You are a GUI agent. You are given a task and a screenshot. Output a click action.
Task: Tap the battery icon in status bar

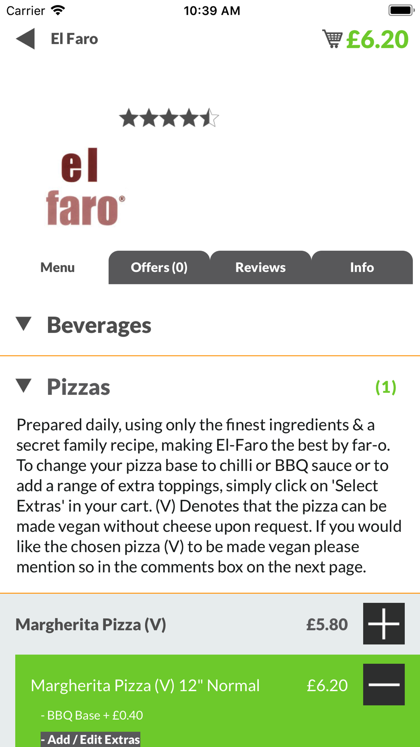pyautogui.click(x=402, y=10)
